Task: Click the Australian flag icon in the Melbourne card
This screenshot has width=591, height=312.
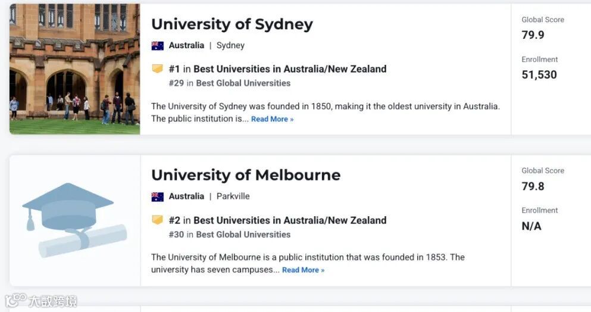Action: tap(158, 196)
